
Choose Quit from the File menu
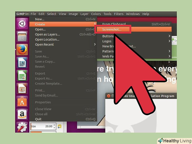[x=63, y=119]
